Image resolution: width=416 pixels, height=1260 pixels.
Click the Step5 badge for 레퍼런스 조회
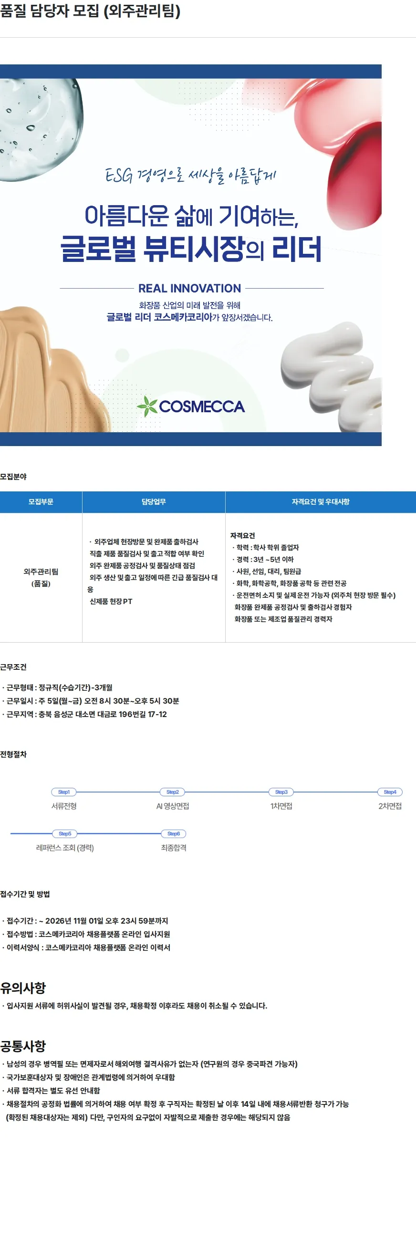pos(65,833)
